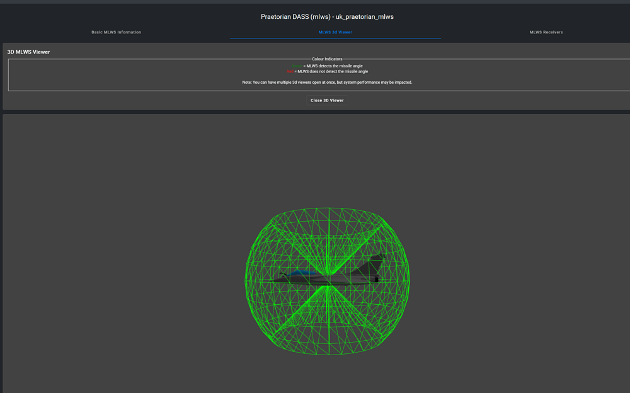Click the Praetorian DASS page title

(327, 16)
